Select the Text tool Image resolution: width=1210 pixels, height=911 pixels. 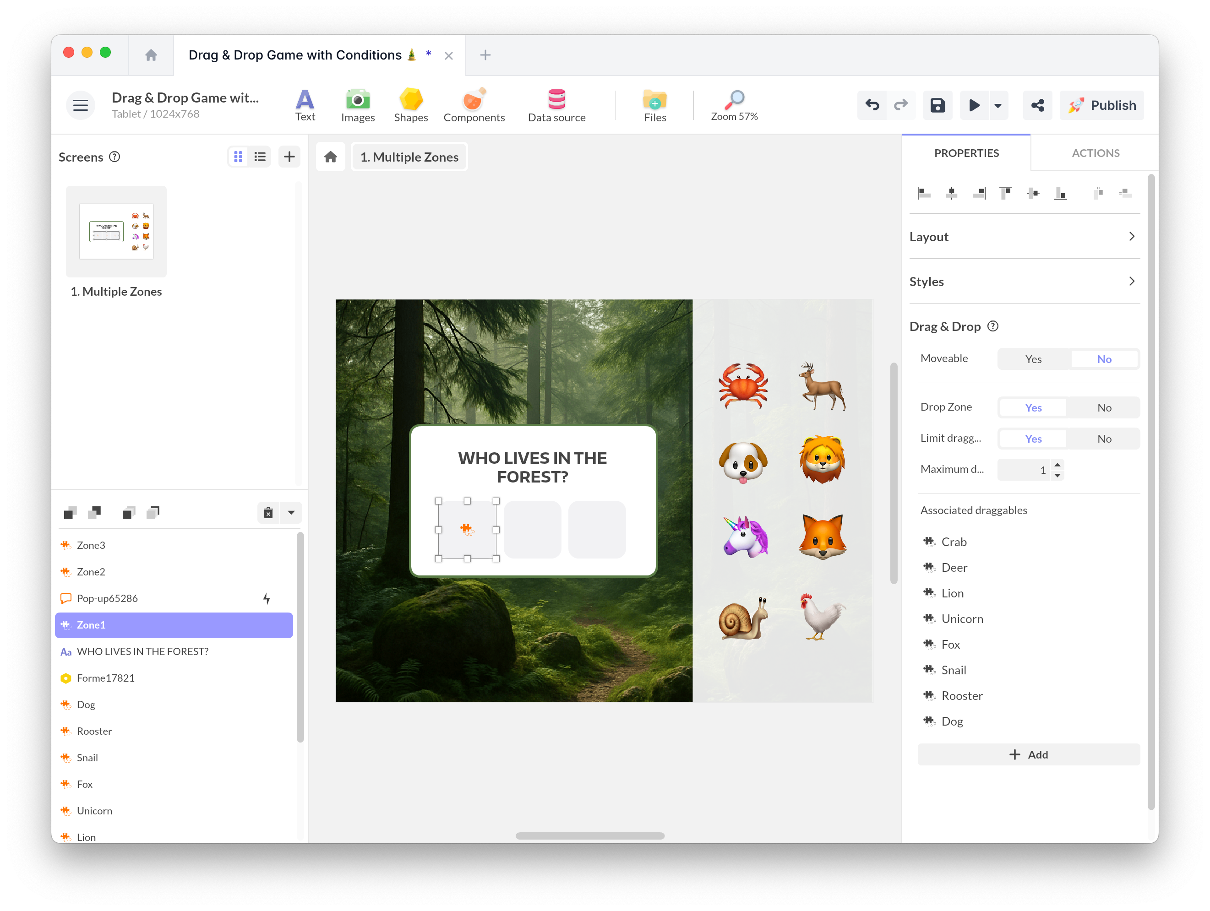pos(305,105)
